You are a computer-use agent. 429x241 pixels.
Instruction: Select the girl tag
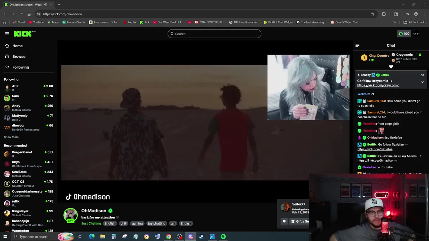click(173, 223)
